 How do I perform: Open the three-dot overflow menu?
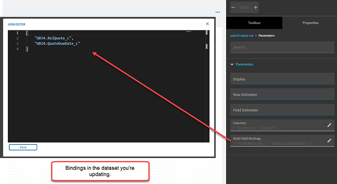pos(217,12)
